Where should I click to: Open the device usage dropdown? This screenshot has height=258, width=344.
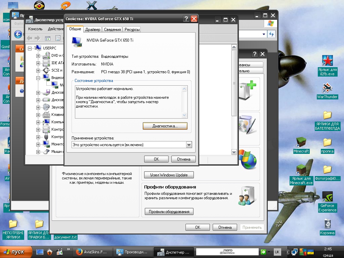pyautogui.click(x=189, y=144)
